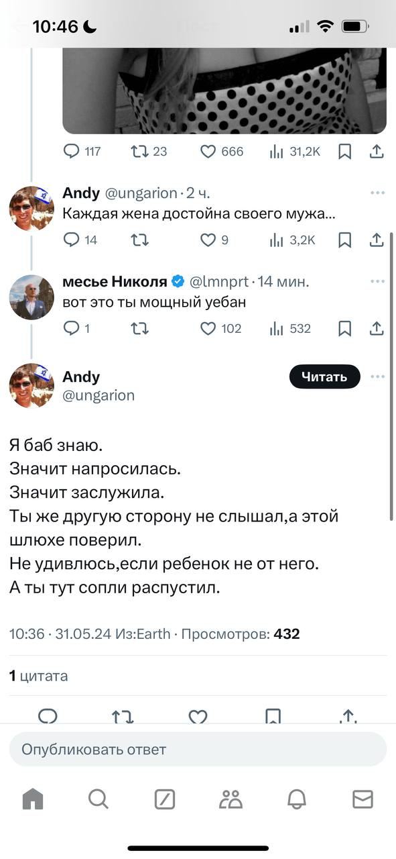Open the Search tab in bottom bar
This screenshot has height=859, width=396.
tap(98, 799)
